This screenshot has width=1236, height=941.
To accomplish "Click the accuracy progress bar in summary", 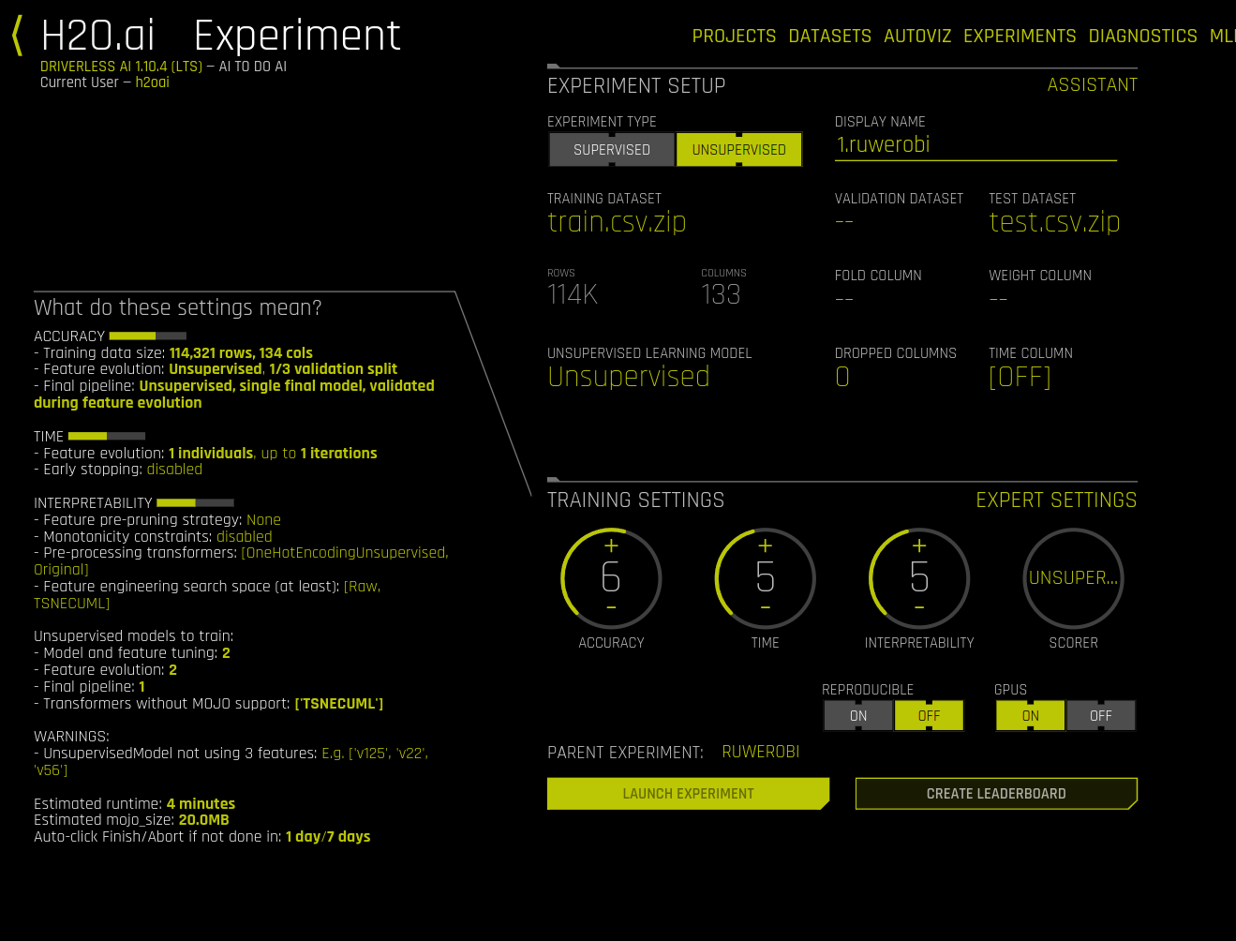I will pos(148,336).
